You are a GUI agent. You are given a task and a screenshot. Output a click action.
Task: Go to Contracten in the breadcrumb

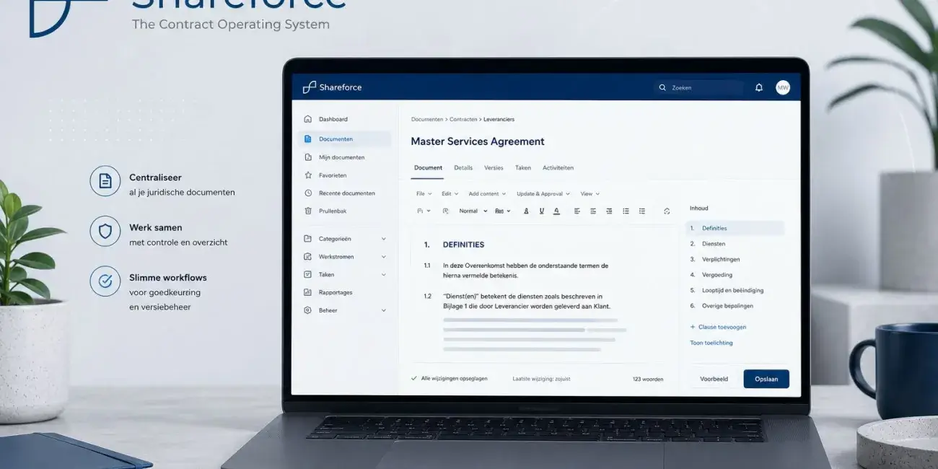(463, 119)
